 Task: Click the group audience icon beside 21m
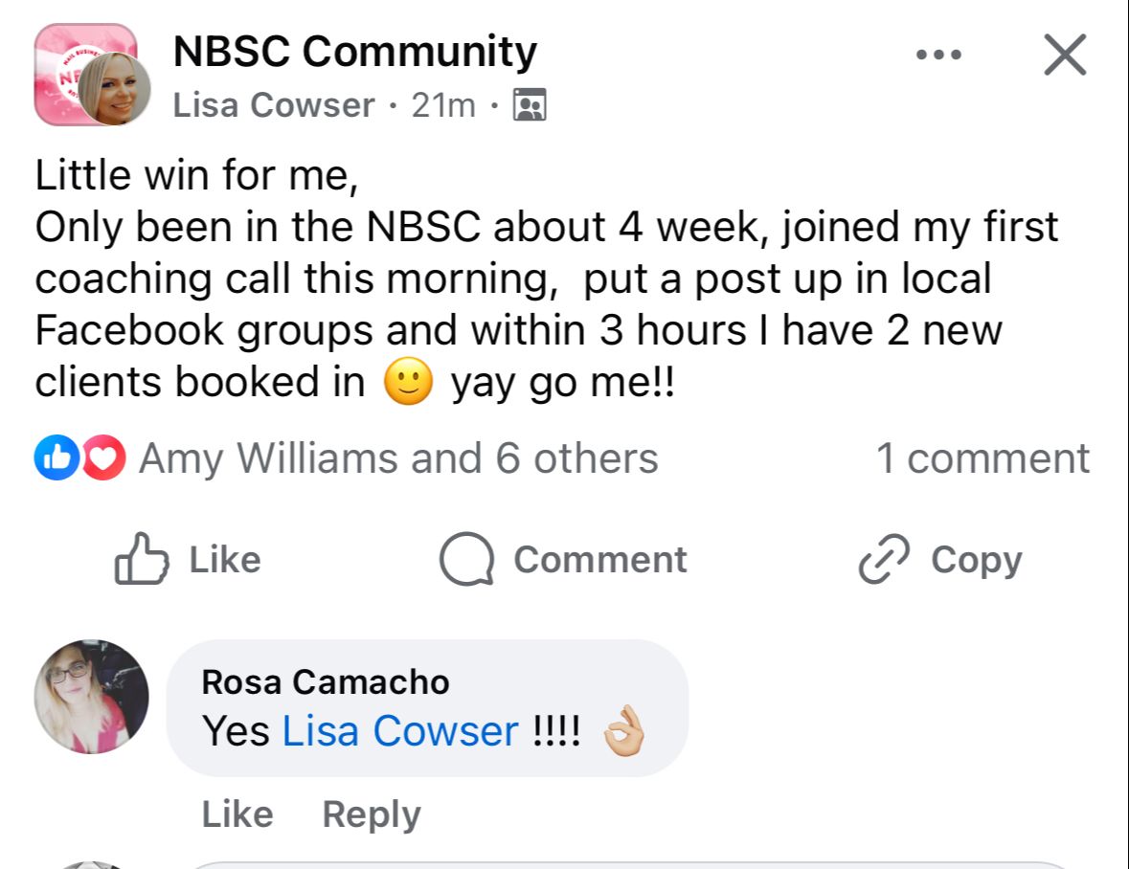pyautogui.click(x=530, y=104)
